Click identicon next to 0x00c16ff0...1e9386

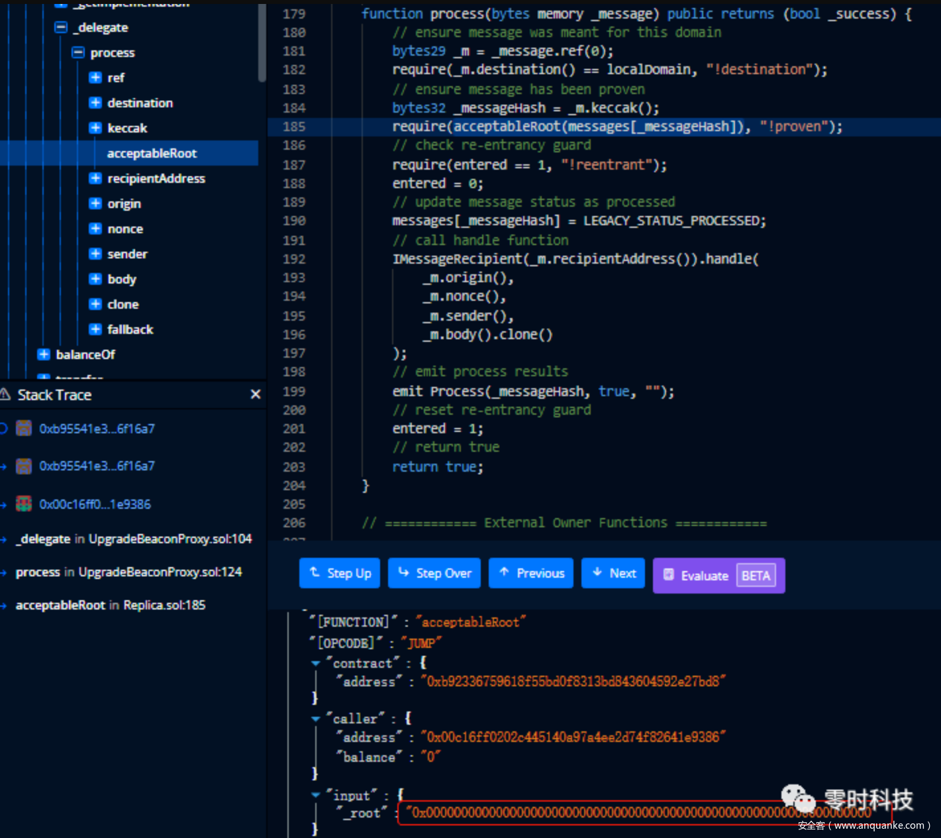24,504
